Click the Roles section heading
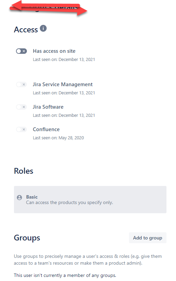This screenshot has width=176, height=281. tap(23, 171)
